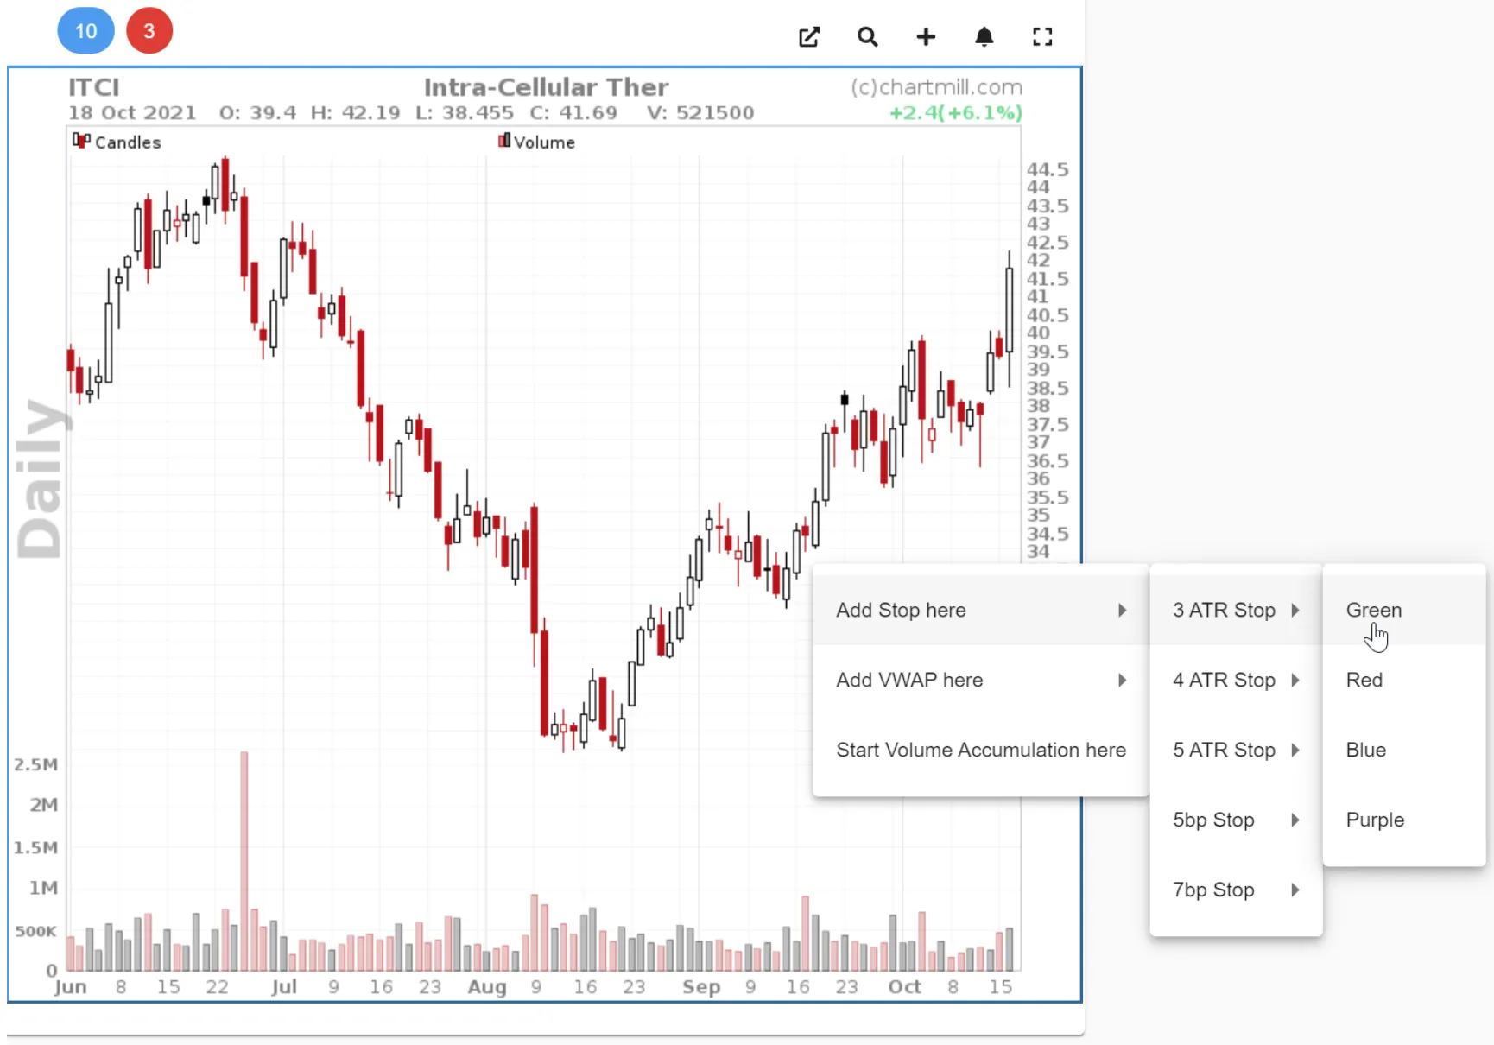Open chart in new window icon
This screenshot has height=1045, width=1494.
point(809,37)
